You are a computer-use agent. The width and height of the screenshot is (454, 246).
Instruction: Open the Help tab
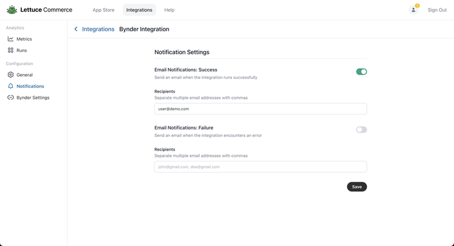(x=169, y=10)
